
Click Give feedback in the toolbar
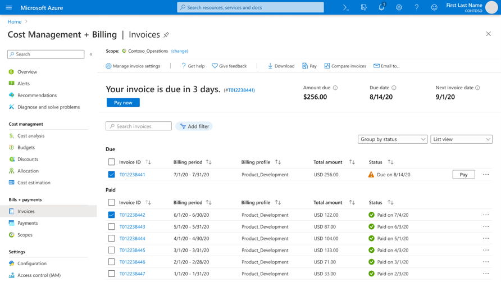click(x=229, y=66)
